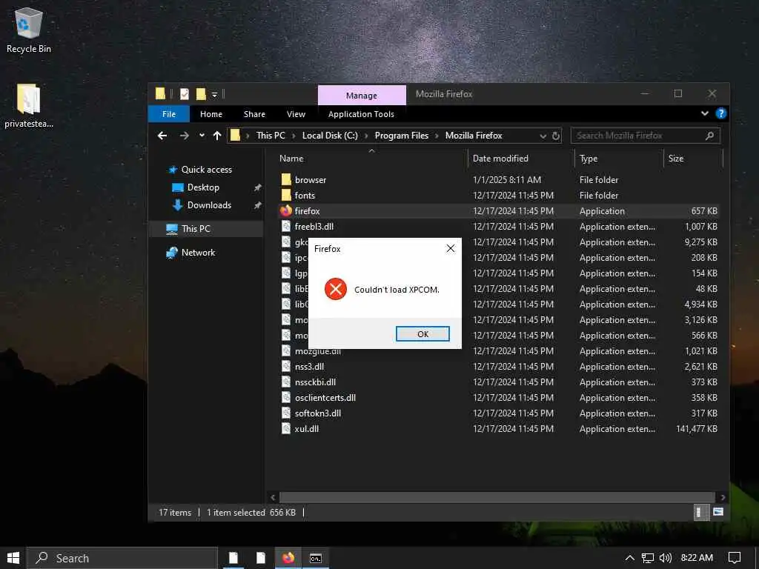Expand the address bar history dropdown
This screenshot has width=759, height=569.
tap(543, 136)
